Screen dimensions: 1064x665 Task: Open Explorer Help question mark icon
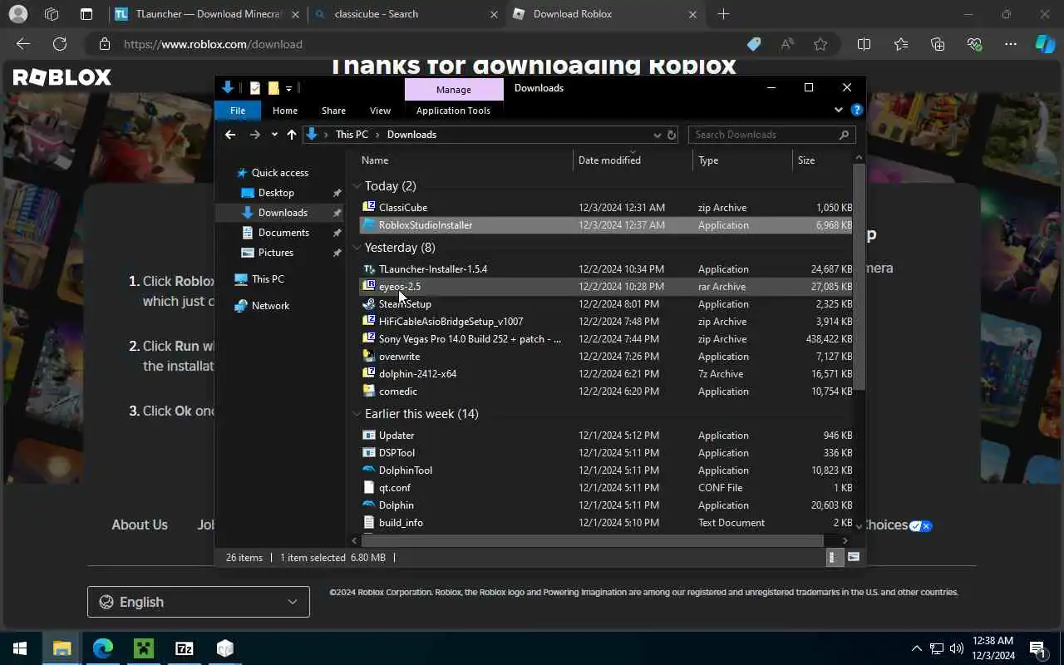coord(857,110)
